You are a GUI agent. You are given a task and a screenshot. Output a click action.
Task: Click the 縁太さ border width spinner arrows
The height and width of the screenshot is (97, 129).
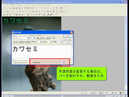[x=41, y=42]
